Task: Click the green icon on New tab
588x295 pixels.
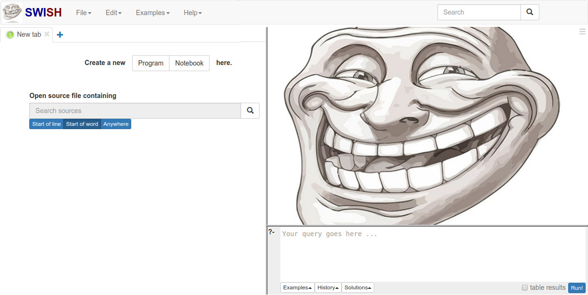Action: [x=10, y=35]
